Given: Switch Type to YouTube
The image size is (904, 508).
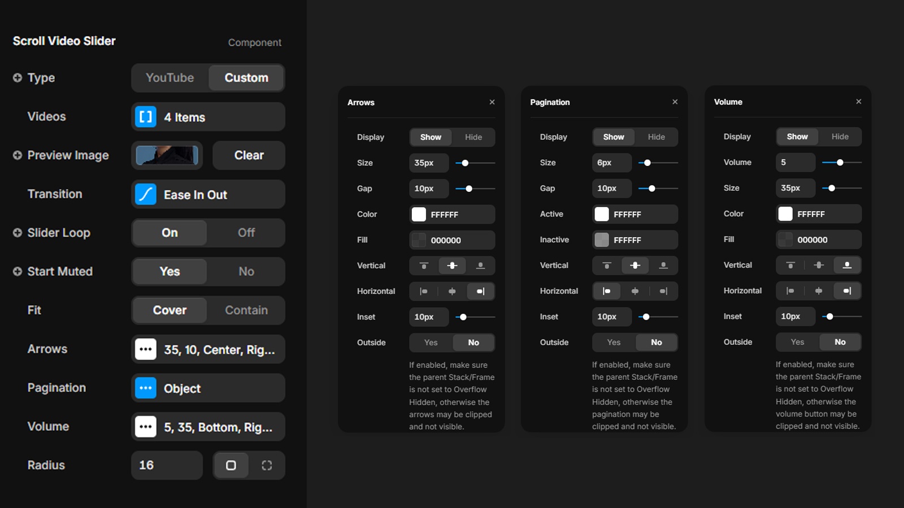Looking at the screenshot, I should point(170,78).
